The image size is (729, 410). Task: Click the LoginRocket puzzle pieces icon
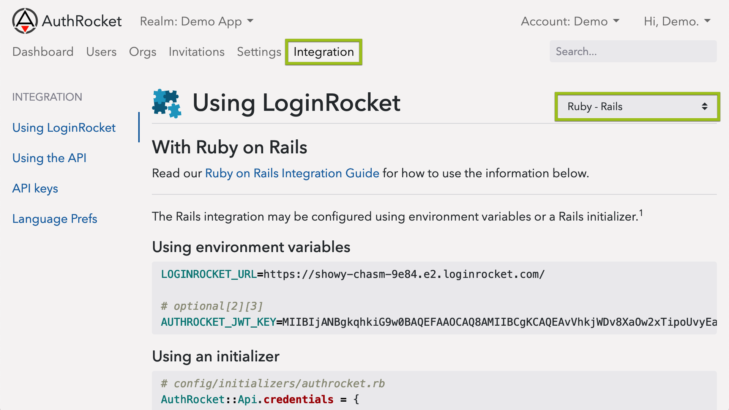(167, 104)
